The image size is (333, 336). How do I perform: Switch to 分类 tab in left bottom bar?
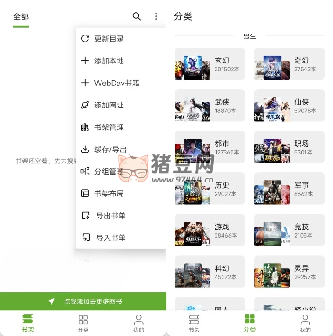(x=83, y=323)
